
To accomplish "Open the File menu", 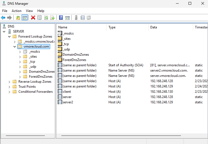I will [x=5, y=11].
